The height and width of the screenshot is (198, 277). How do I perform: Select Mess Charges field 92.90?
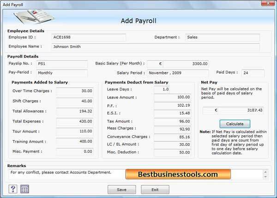[172, 129]
